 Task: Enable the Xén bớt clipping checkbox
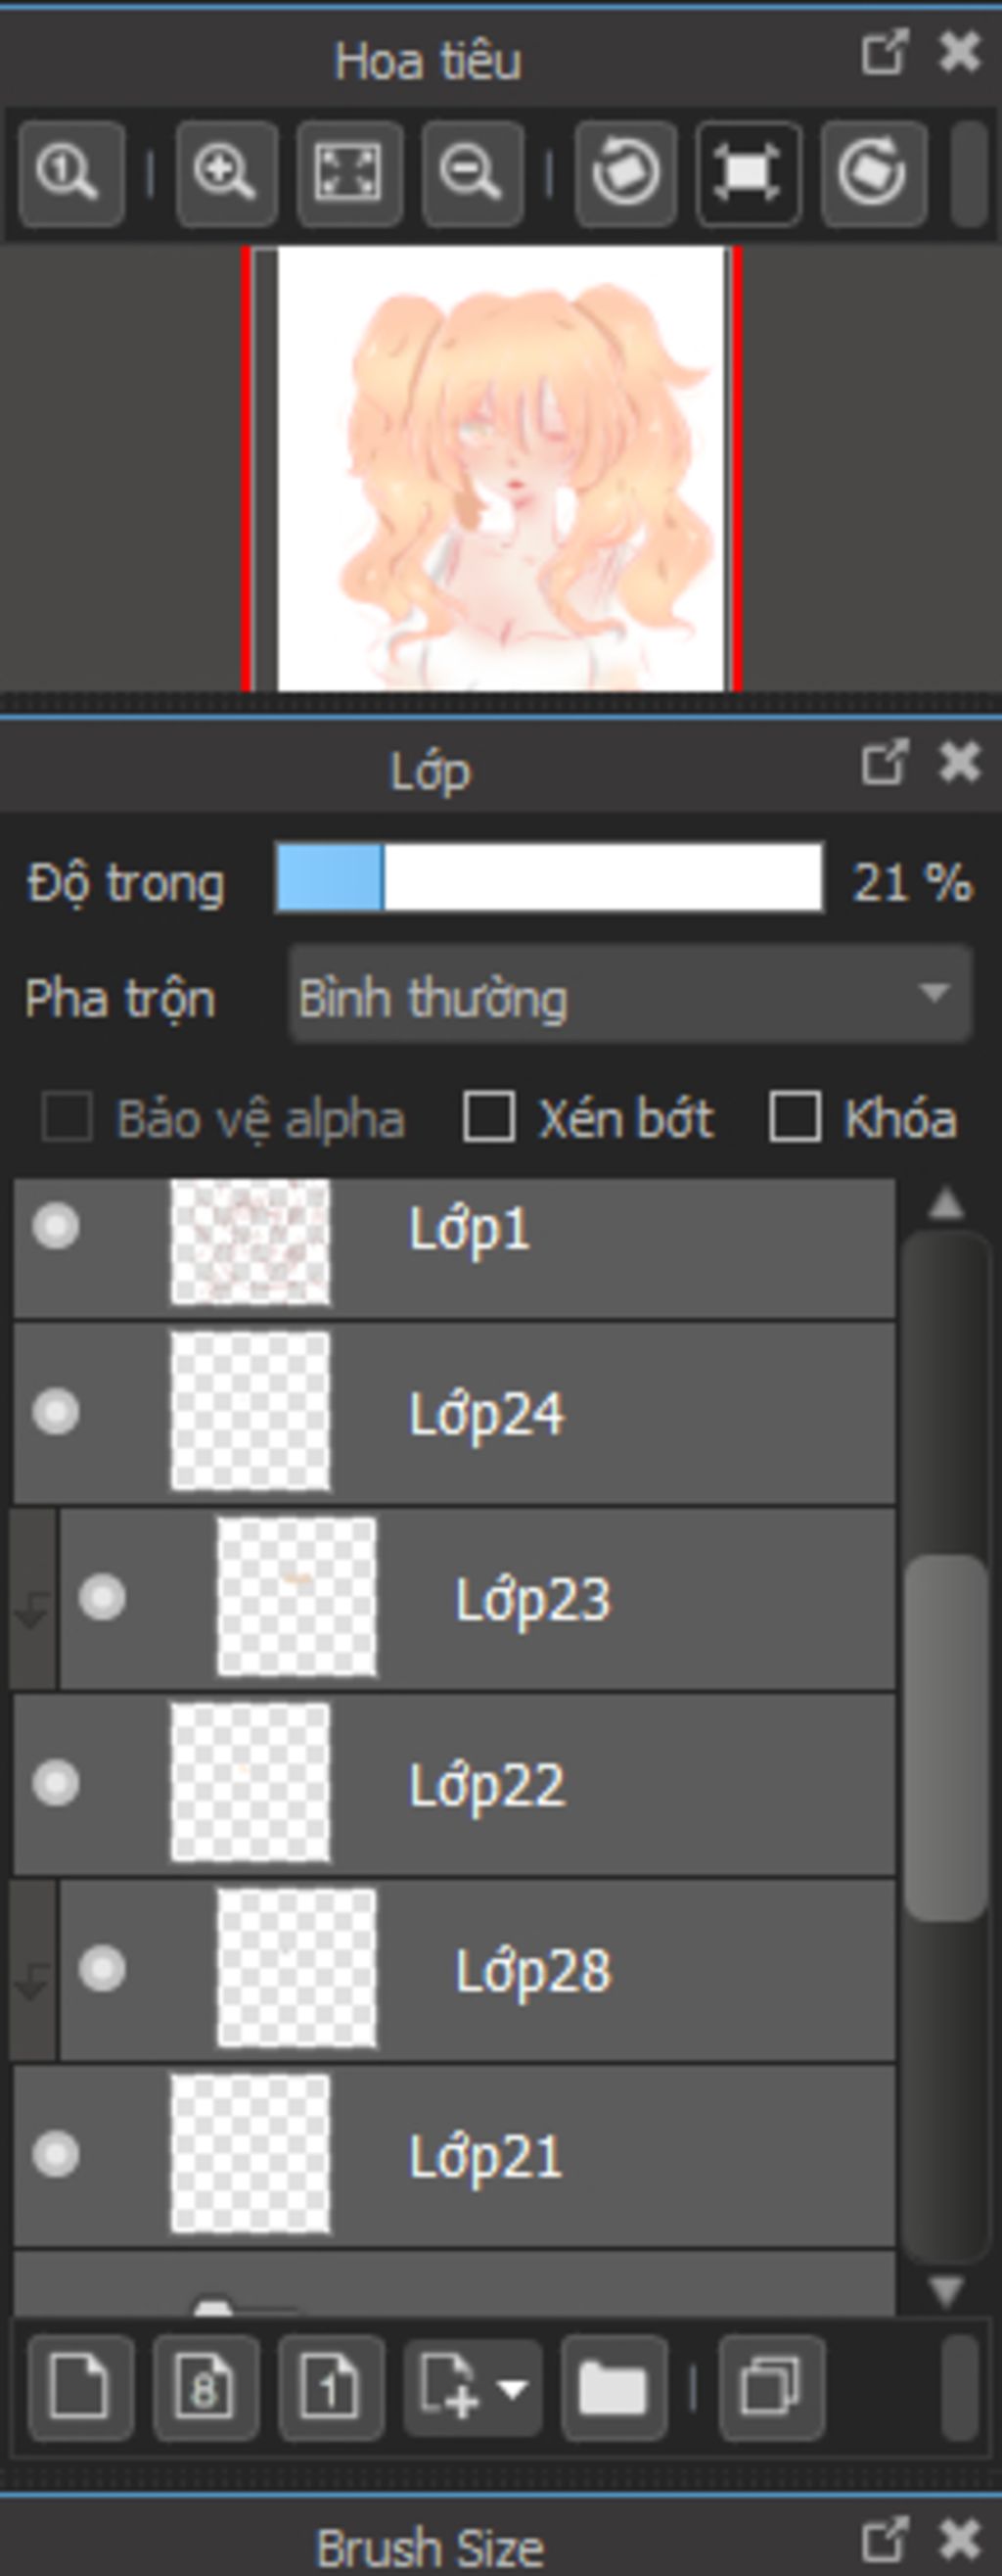[x=488, y=1117]
